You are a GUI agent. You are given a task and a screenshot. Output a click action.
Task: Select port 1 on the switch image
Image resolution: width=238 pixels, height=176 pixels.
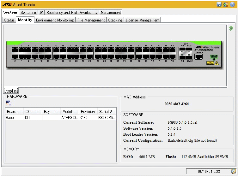tap(15, 50)
